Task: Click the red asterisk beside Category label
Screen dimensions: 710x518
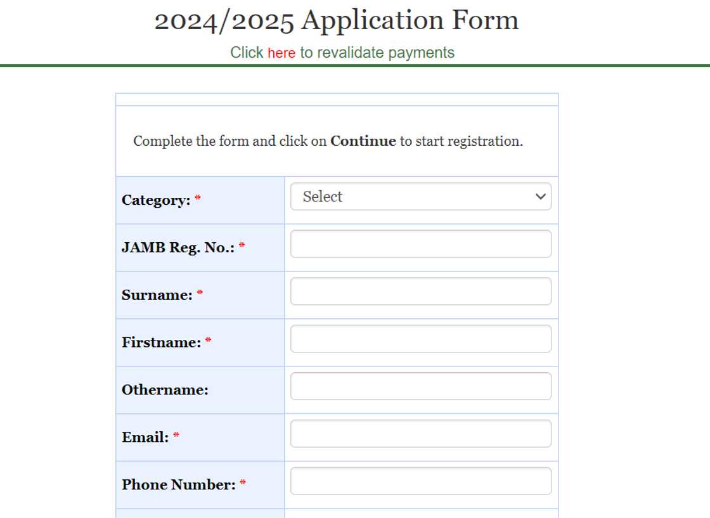Action: [198, 199]
